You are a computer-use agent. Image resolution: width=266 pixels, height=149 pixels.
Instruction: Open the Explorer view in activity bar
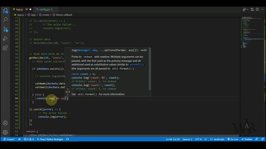click(5, 11)
